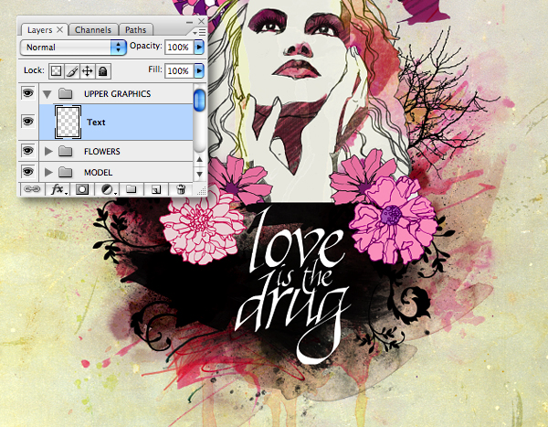
Task: Click the MODEL group name
Action: [x=99, y=173]
